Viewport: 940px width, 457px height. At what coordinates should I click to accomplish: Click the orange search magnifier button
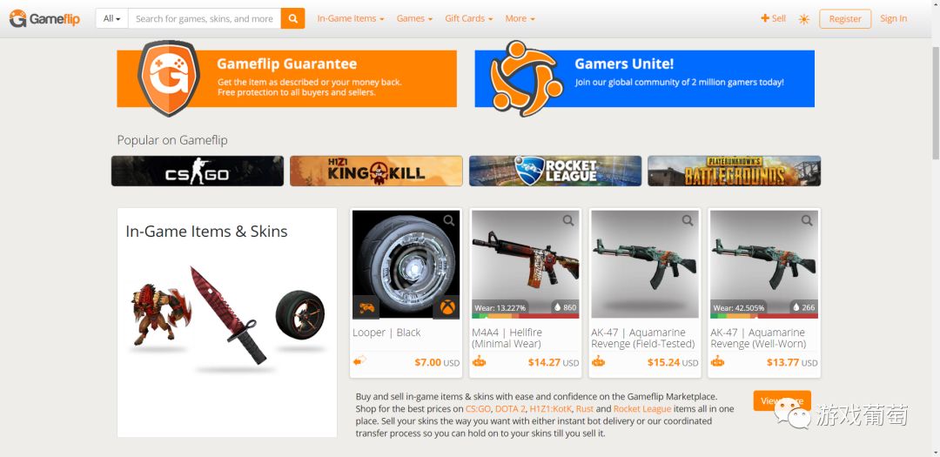292,18
